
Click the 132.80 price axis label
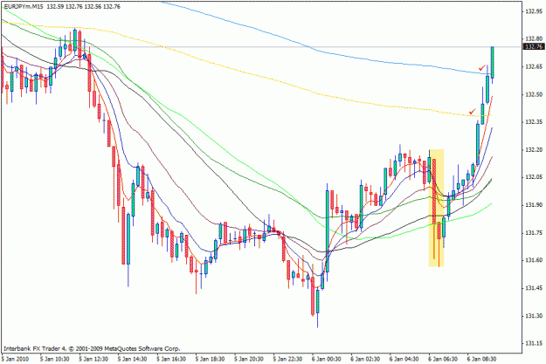pos(534,38)
